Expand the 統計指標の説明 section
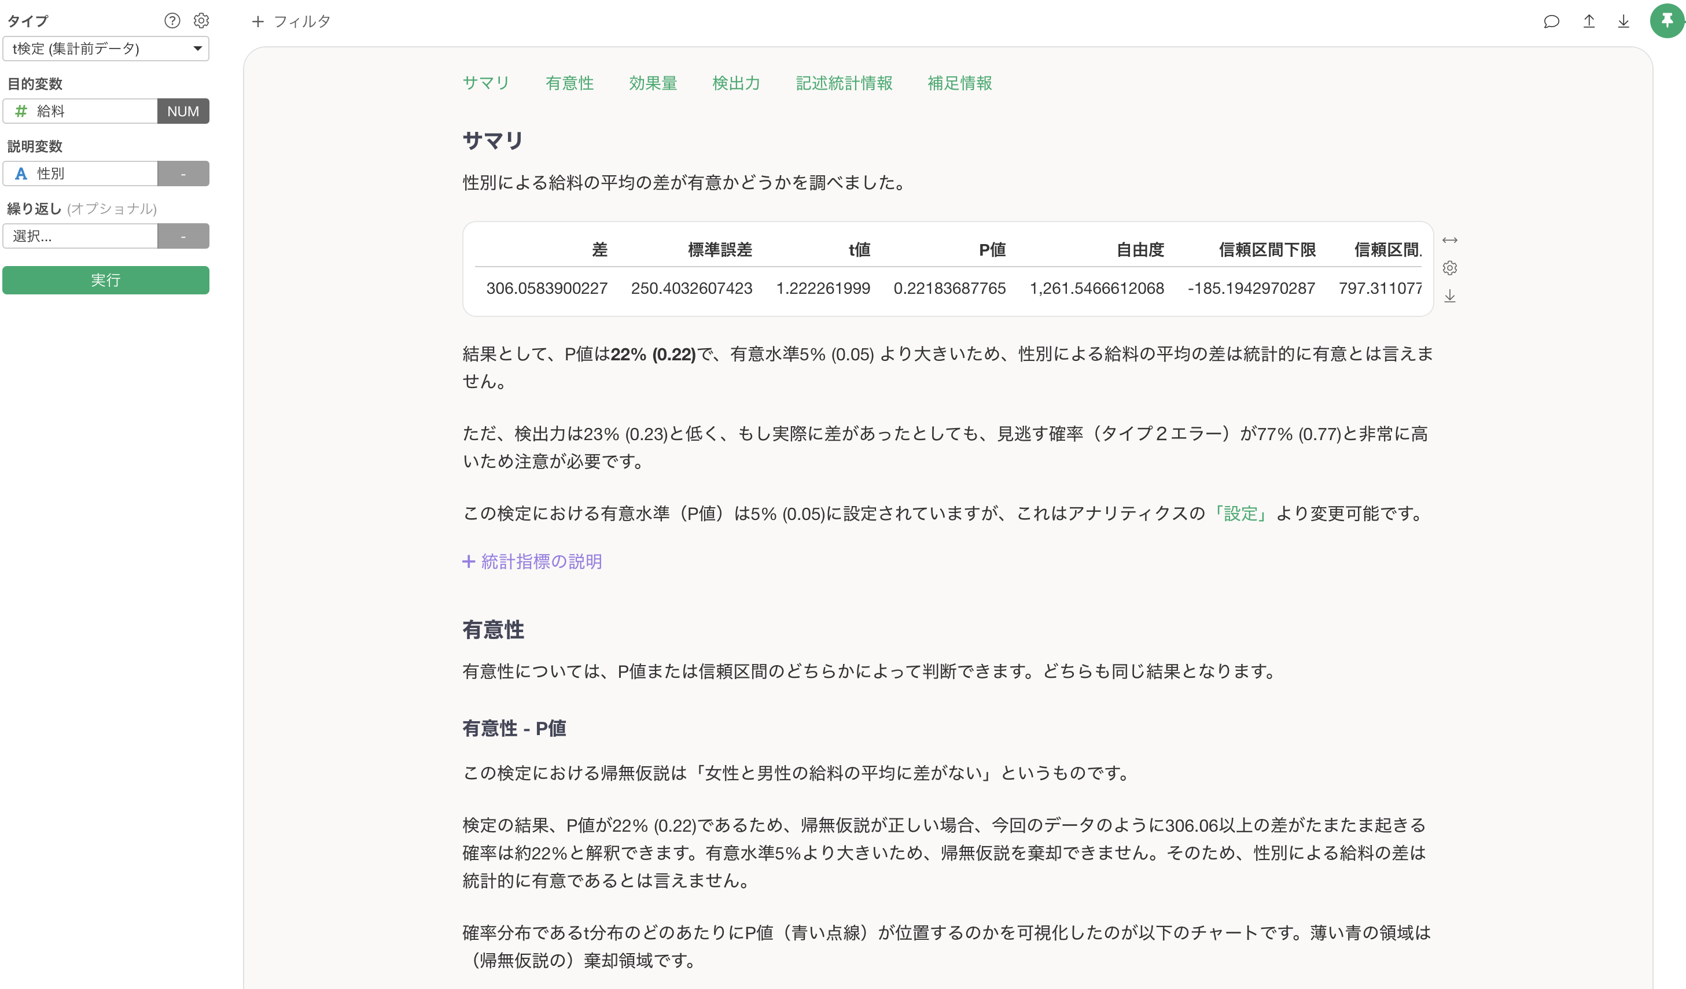Viewport: 1686px width, 989px height. pos(532,562)
